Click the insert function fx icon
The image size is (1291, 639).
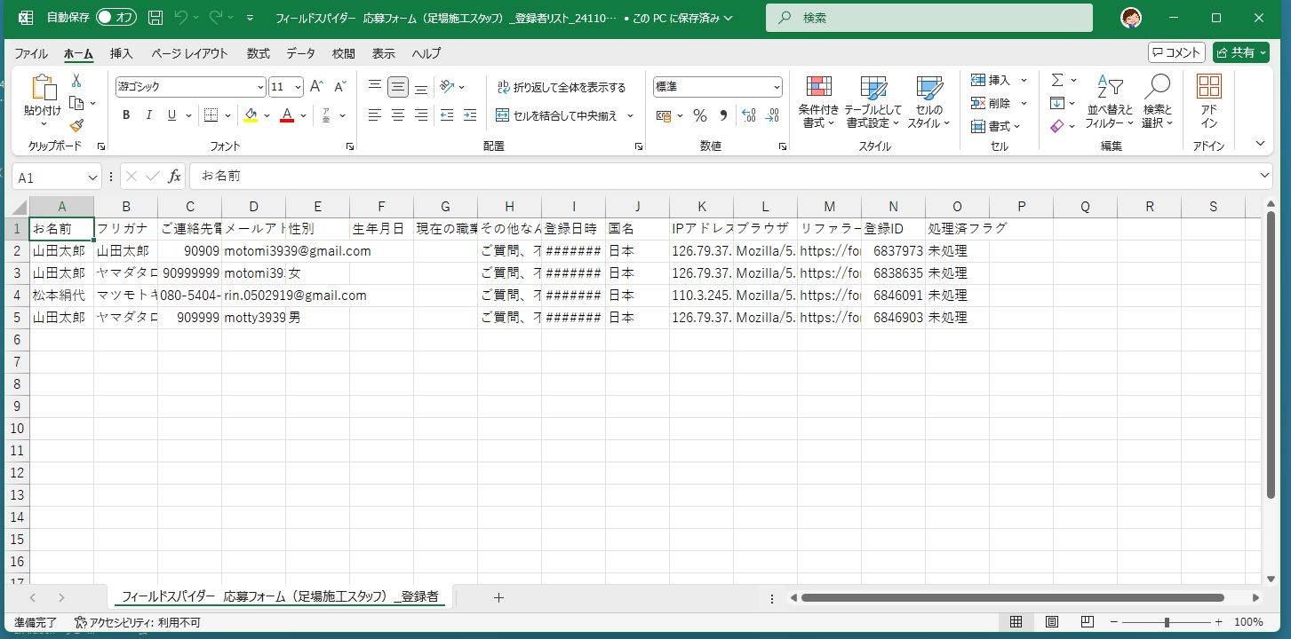click(175, 177)
